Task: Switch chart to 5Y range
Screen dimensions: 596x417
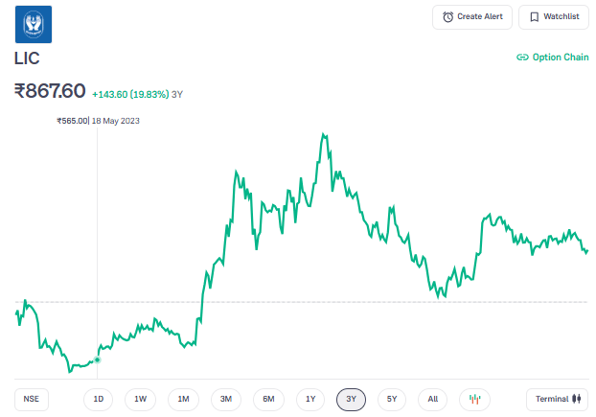Action: (x=393, y=399)
